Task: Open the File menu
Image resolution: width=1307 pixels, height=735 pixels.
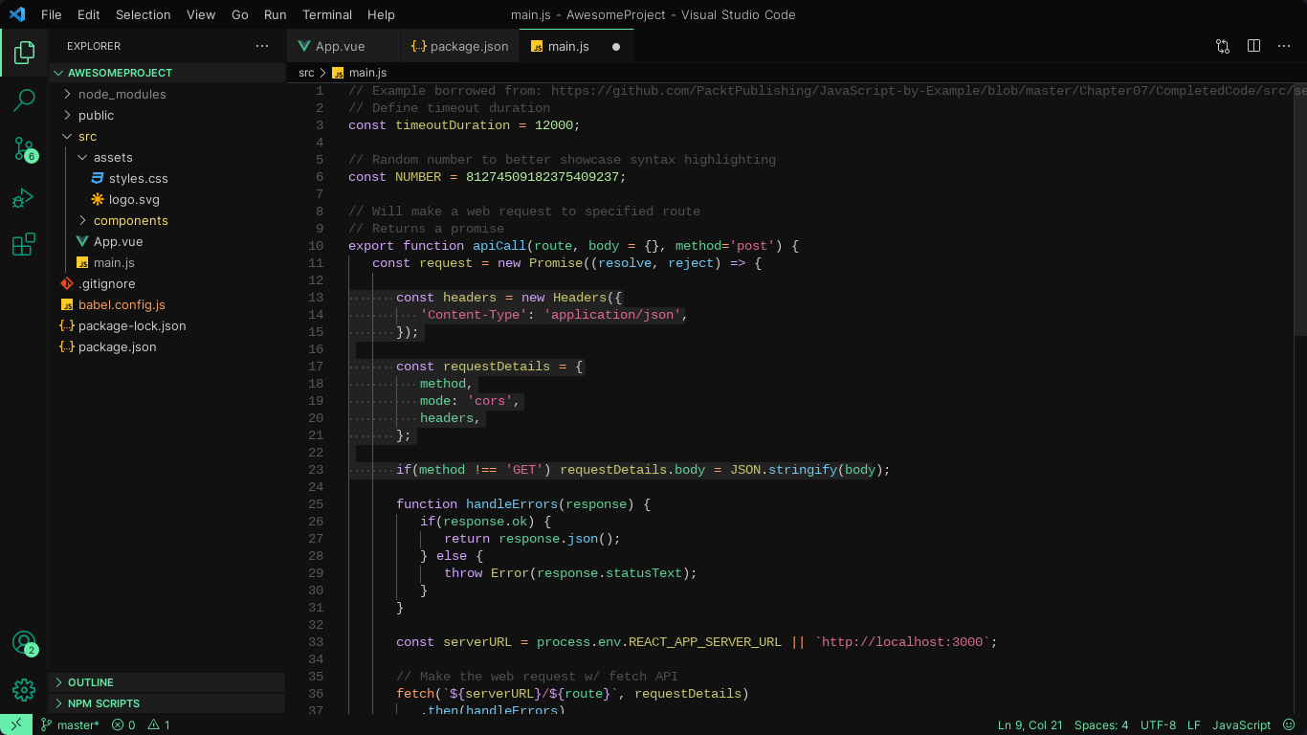Action: tap(52, 14)
